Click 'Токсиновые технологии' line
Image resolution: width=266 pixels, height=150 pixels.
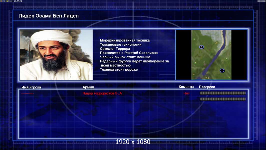[x=121, y=44]
